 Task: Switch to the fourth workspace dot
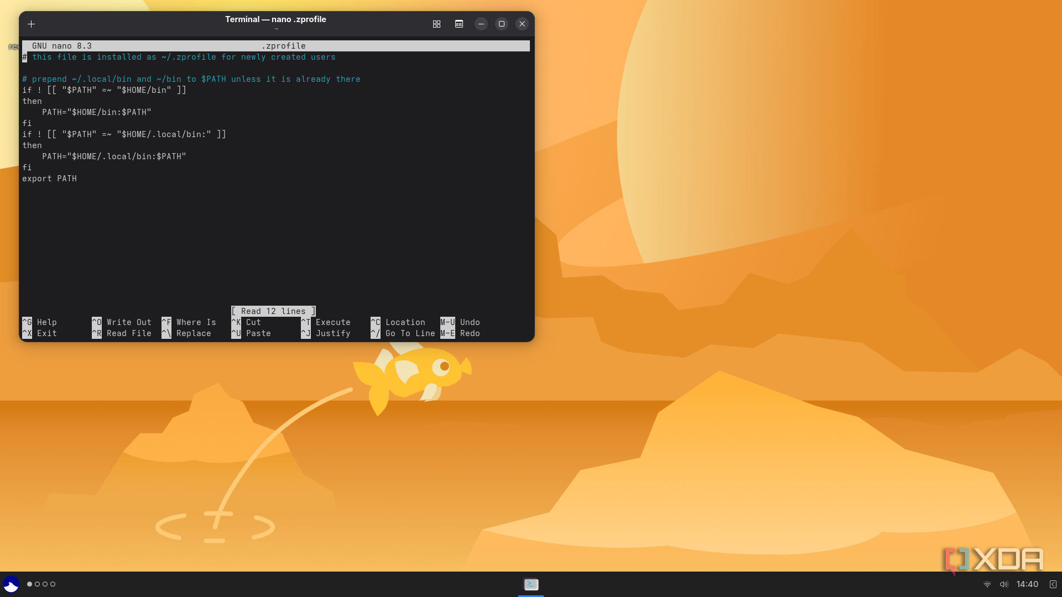click(x=53, y=584)
